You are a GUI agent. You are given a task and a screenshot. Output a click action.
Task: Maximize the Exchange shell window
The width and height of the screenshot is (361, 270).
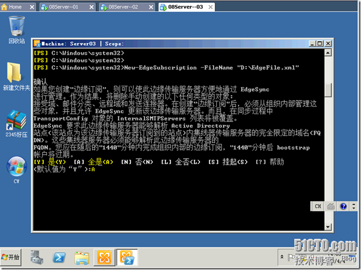tap(320, 43)
